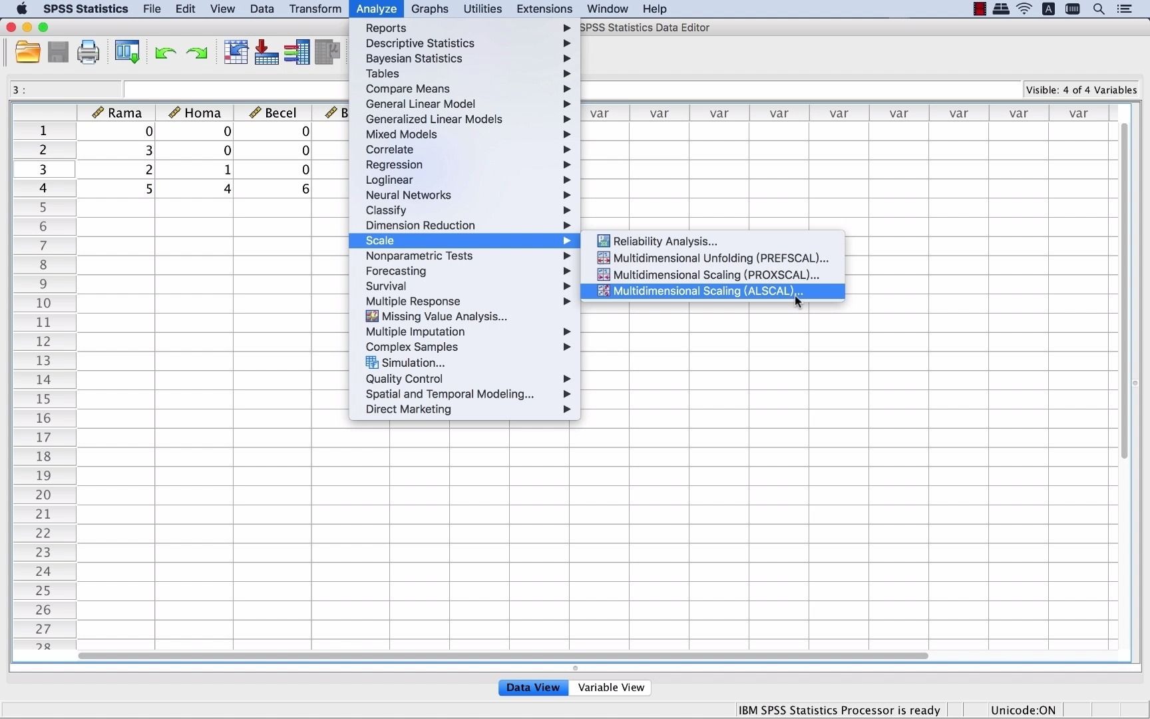
Task: Select Bayesian Statistics menu entry
Action: coord(465,59)
